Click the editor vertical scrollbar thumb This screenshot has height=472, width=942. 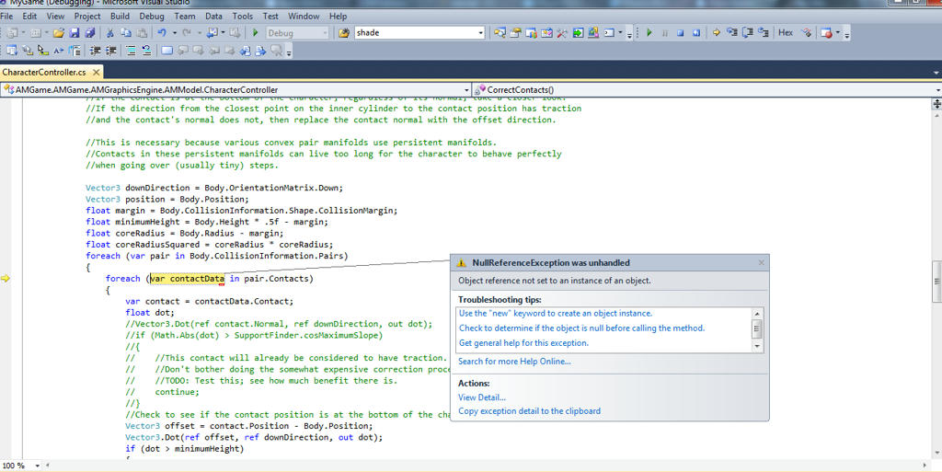(x=936, y=281)
